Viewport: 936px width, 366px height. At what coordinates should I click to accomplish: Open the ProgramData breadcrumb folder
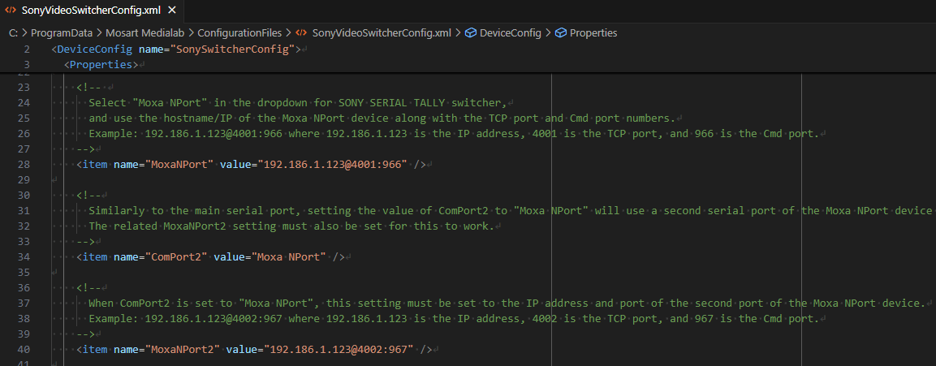pyautogui.click(x=62, y=33)
